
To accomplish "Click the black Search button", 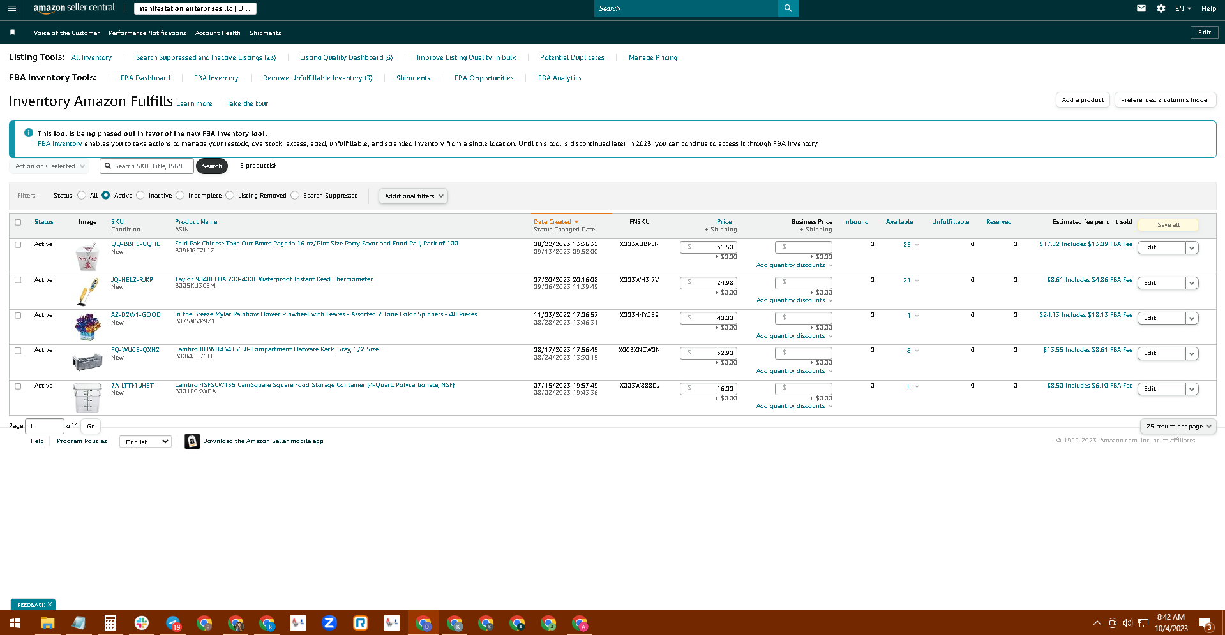I will [212, 166].
